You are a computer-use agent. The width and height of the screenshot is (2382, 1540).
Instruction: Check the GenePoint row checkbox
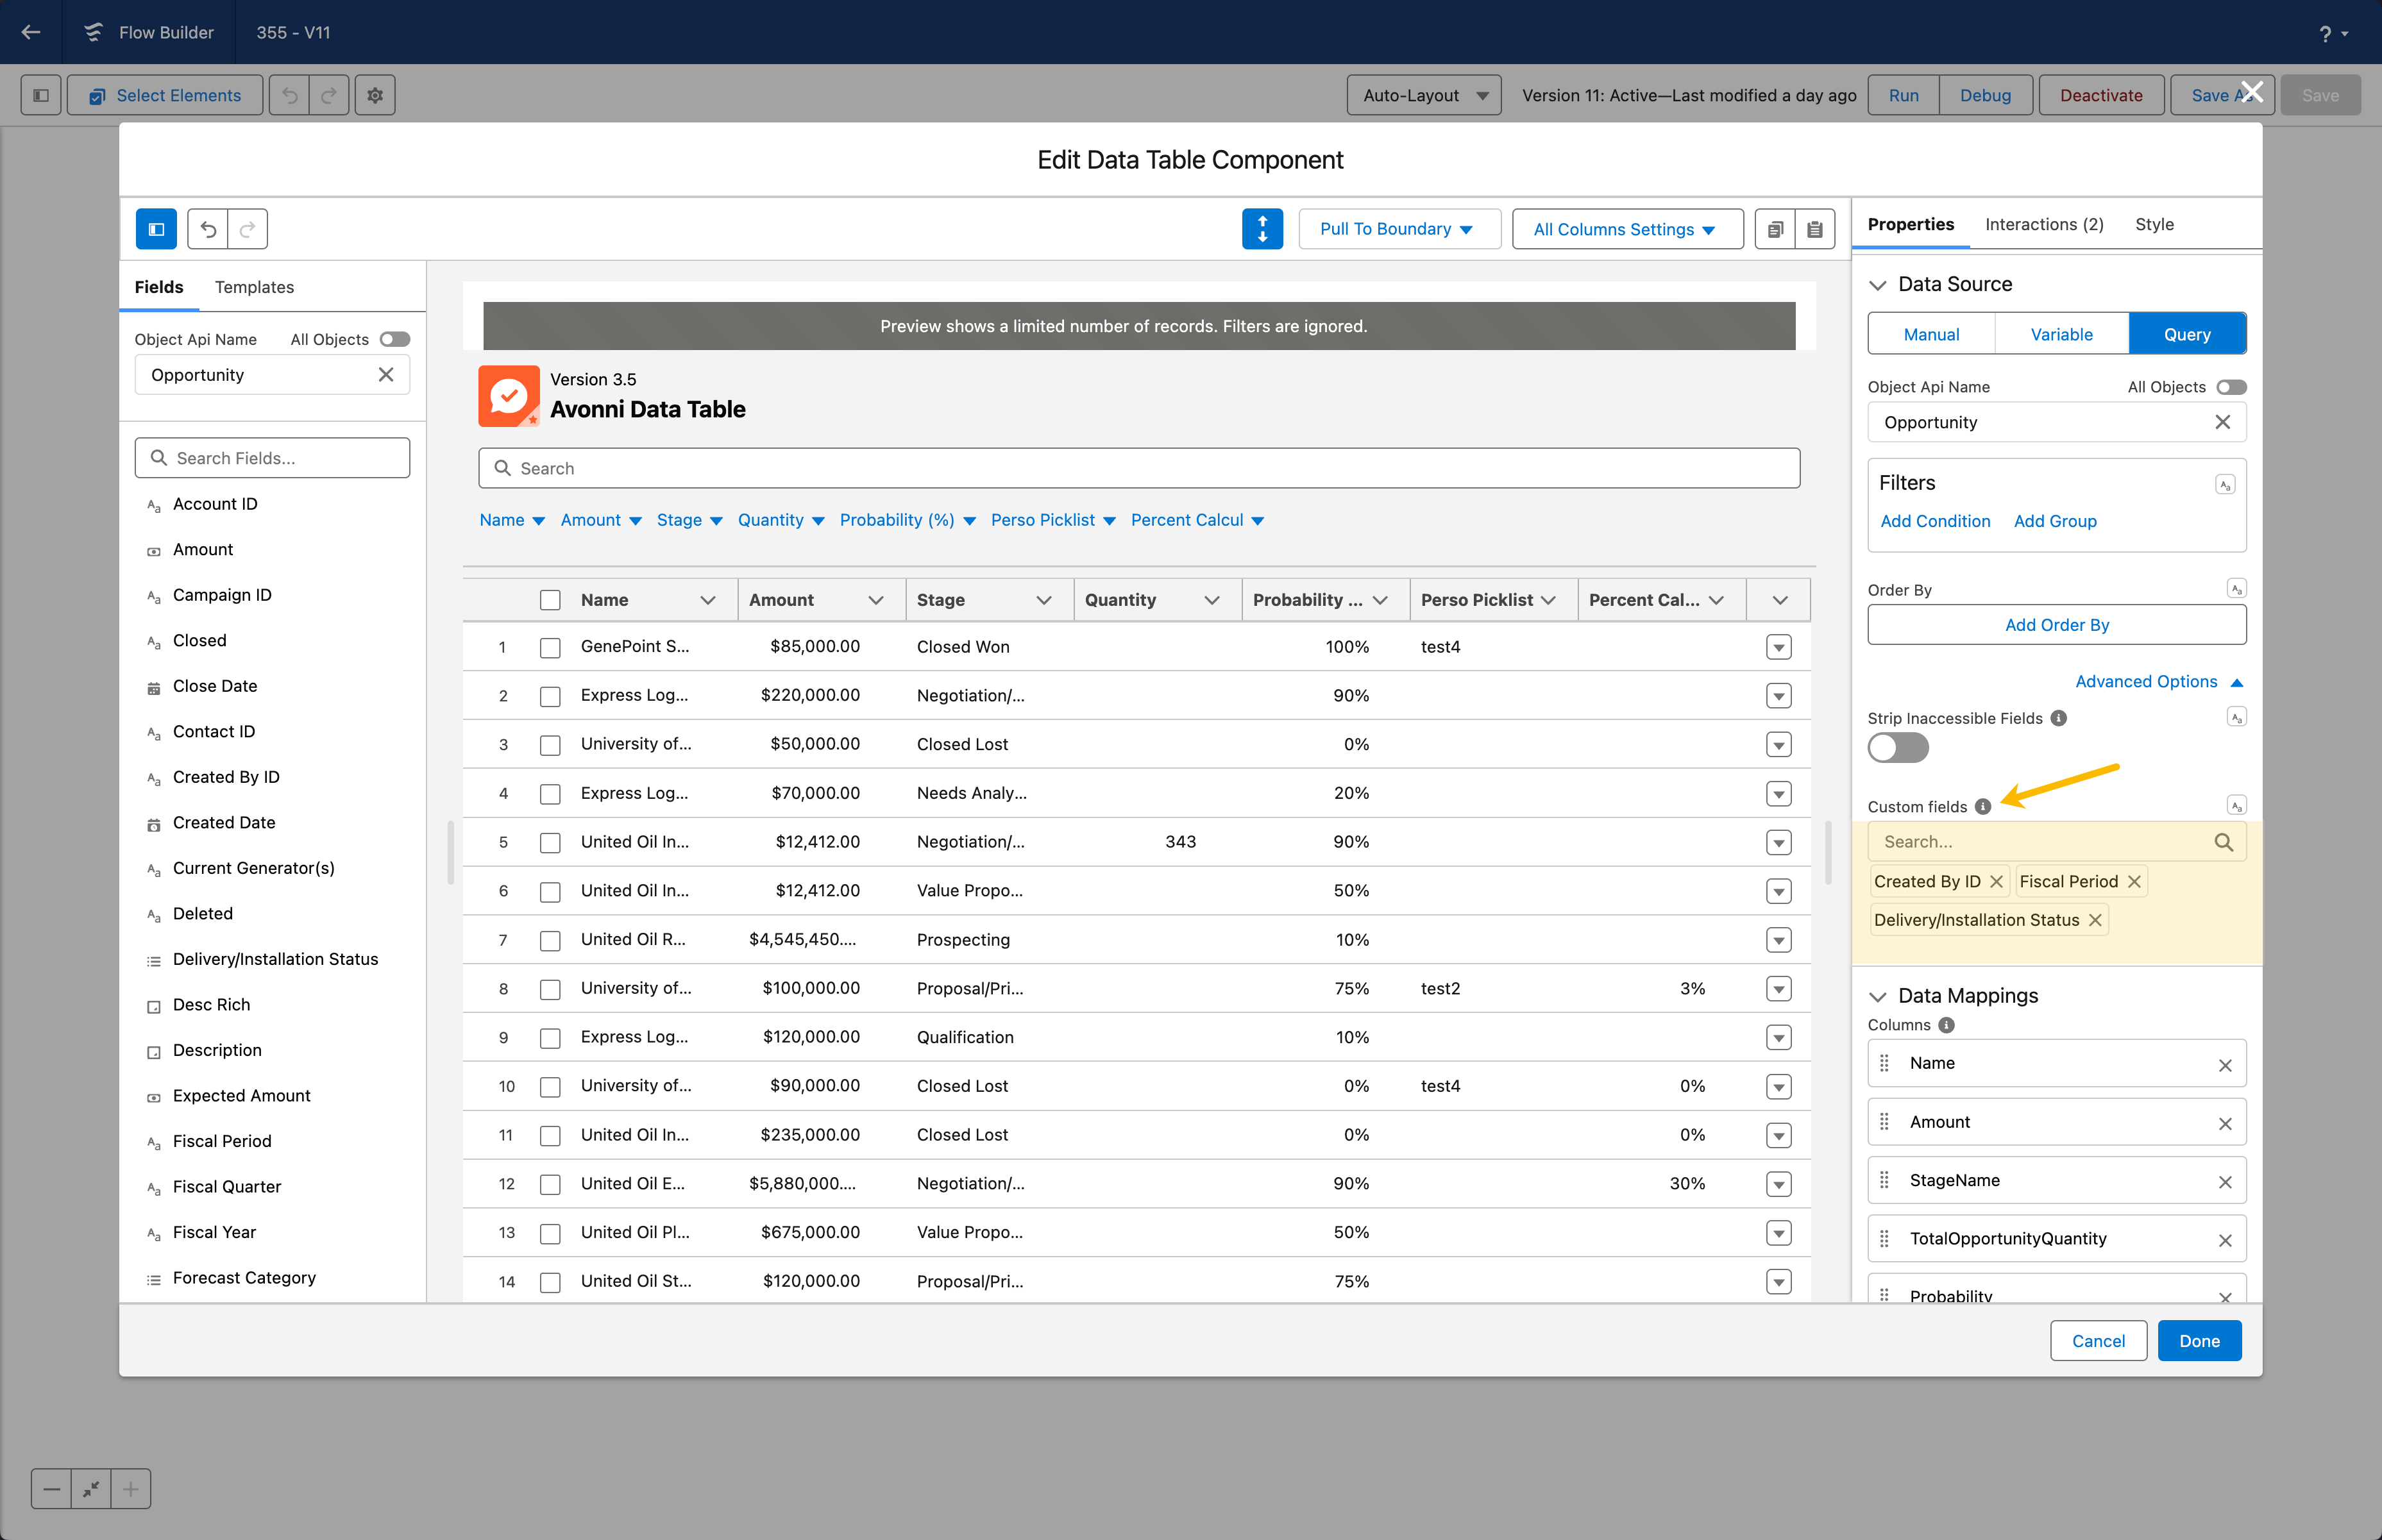point(550,647)
